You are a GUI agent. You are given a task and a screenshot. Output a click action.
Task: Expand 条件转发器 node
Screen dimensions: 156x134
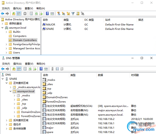(6, 129)
